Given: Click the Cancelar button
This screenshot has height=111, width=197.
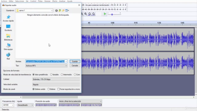Looking at the screenshot, I should (75, 66).
